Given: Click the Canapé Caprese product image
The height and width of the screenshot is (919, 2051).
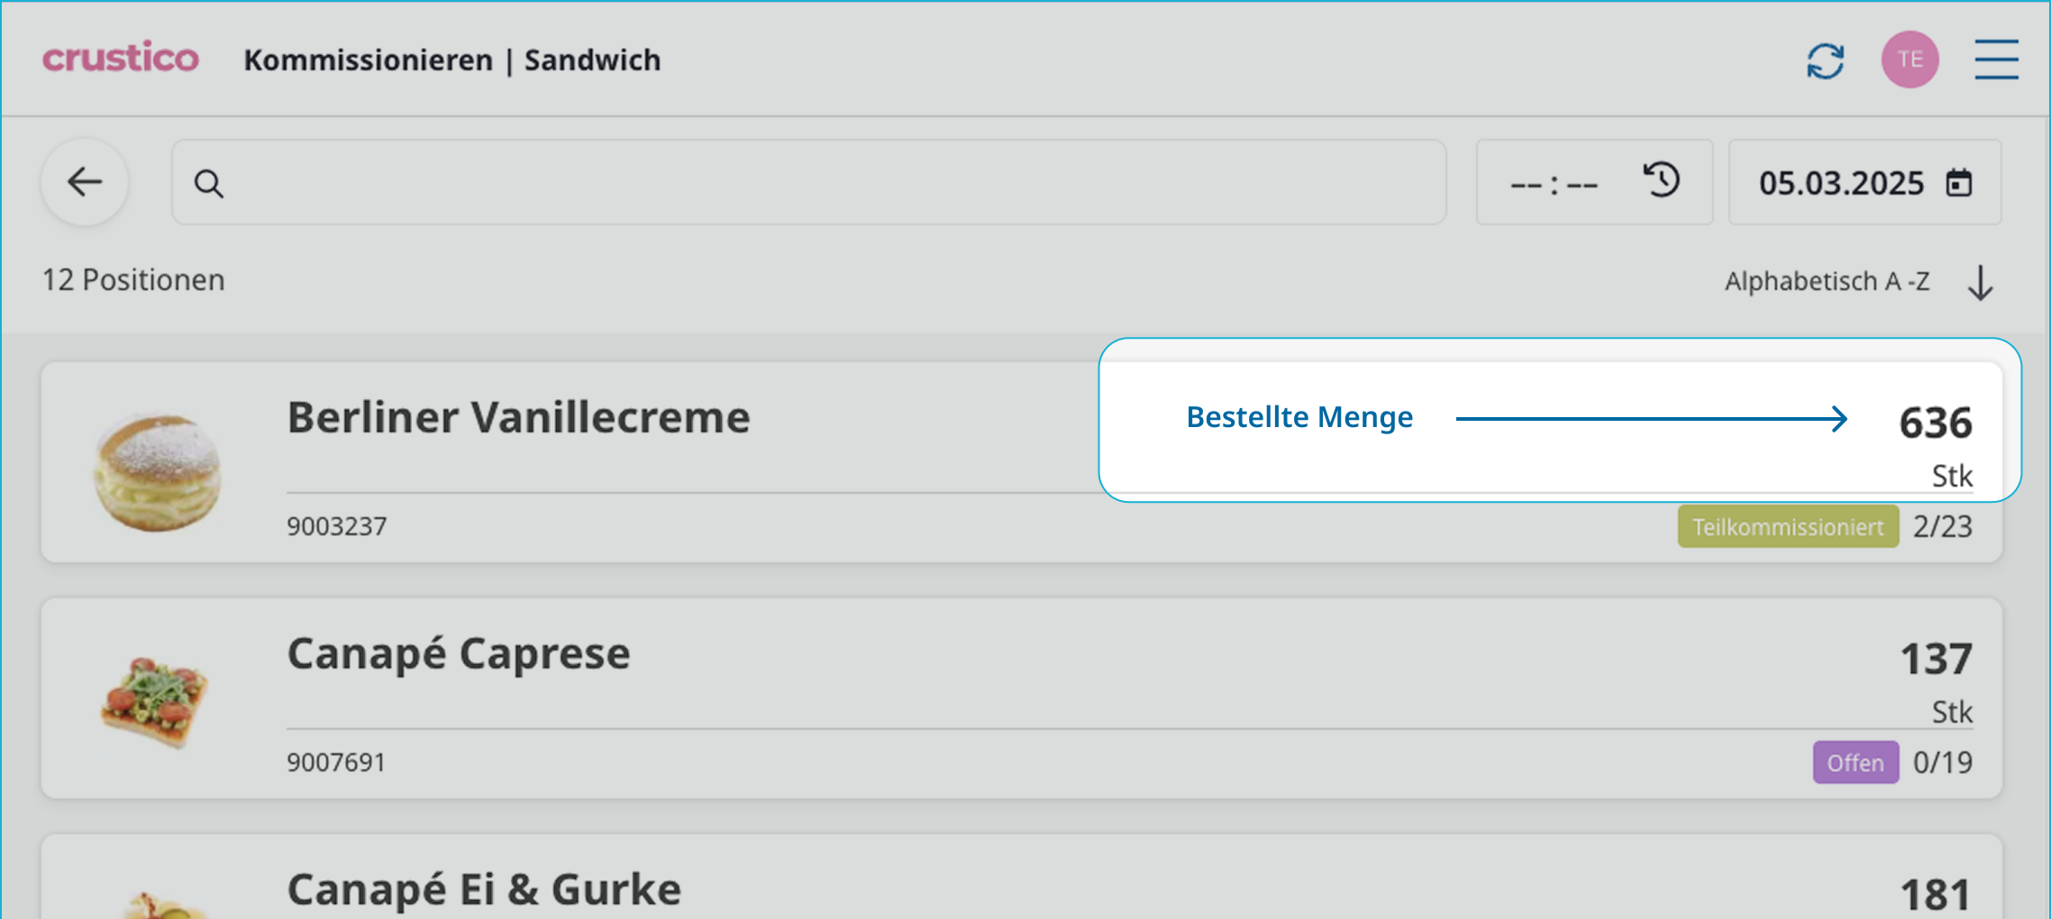Looking at the screenshot, I should (x=155, y=702).
